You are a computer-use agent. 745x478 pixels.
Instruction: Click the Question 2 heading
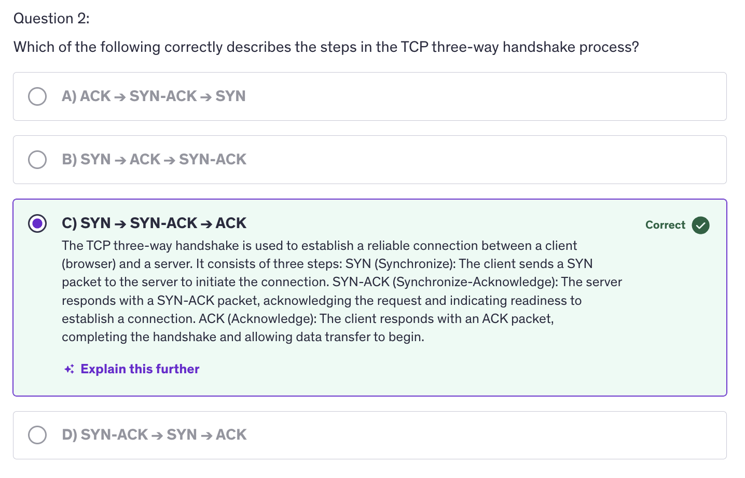point(51,19)
